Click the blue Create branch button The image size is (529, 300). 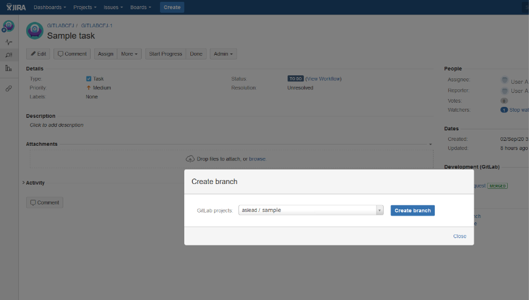(413, 210)
